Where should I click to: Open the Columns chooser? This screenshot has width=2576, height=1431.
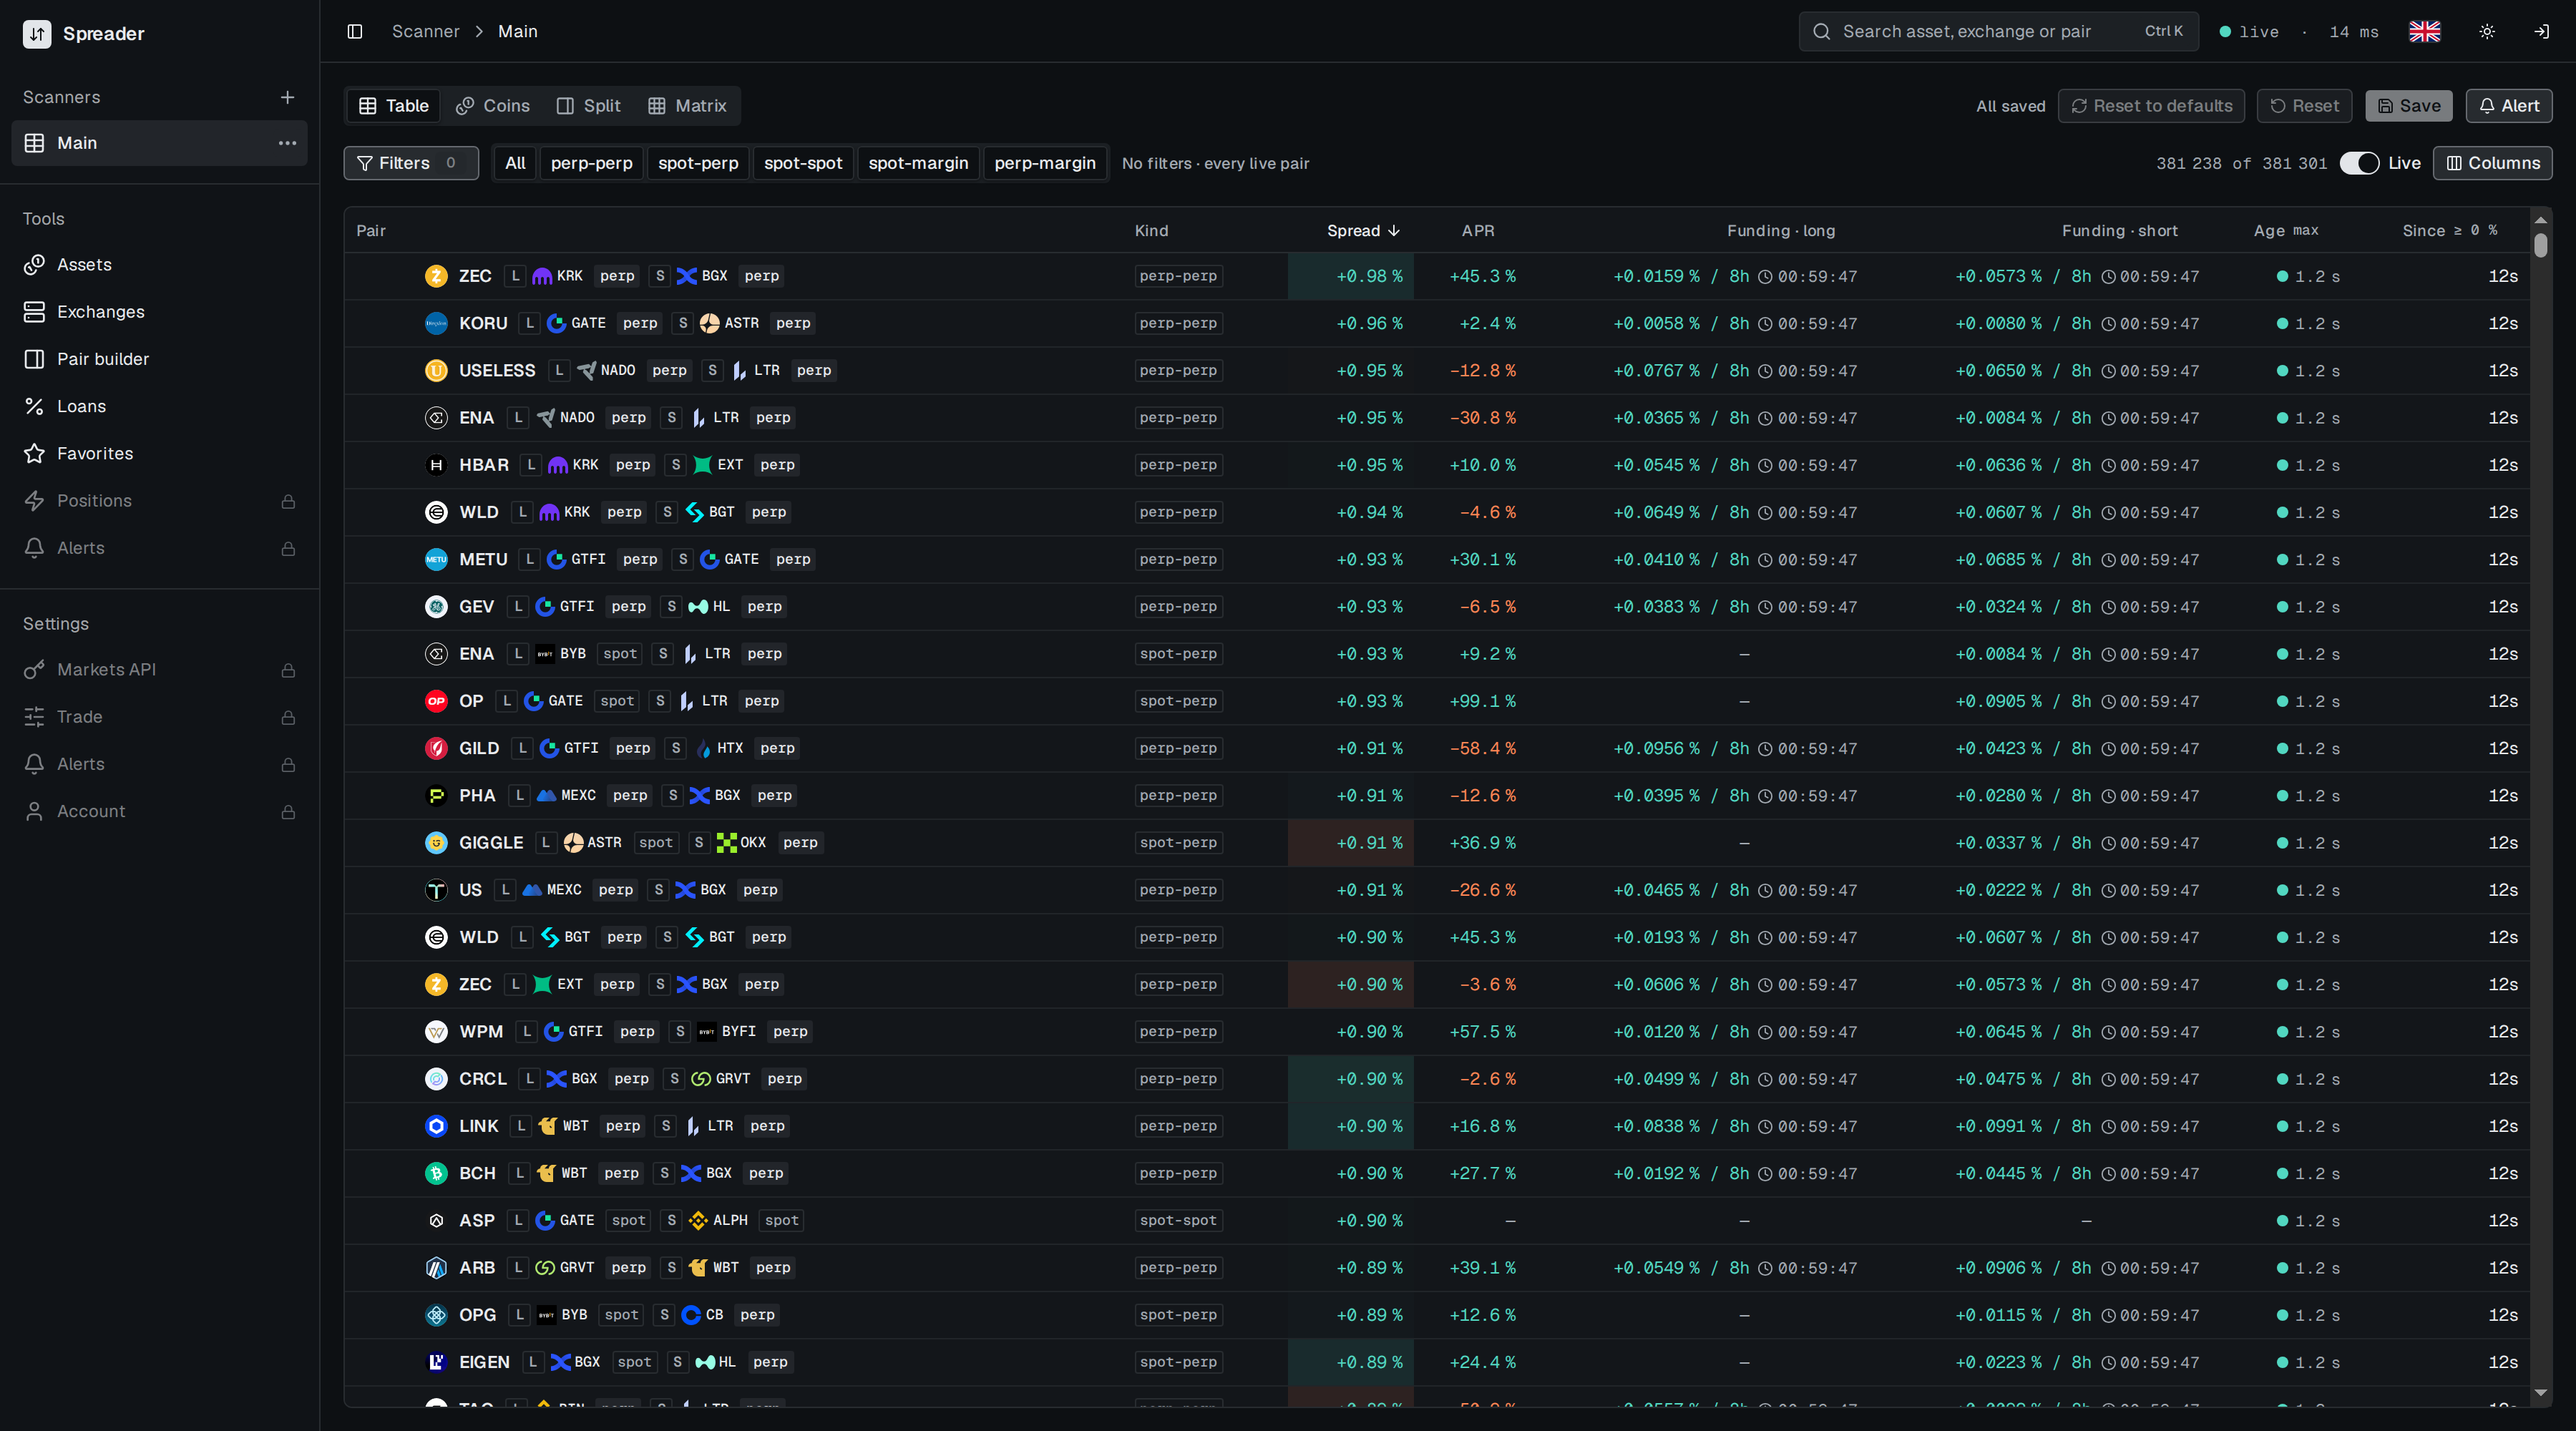(x=2492, y=163)
